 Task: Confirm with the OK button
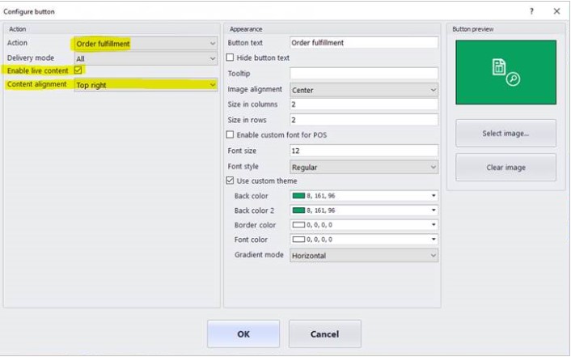243,334
